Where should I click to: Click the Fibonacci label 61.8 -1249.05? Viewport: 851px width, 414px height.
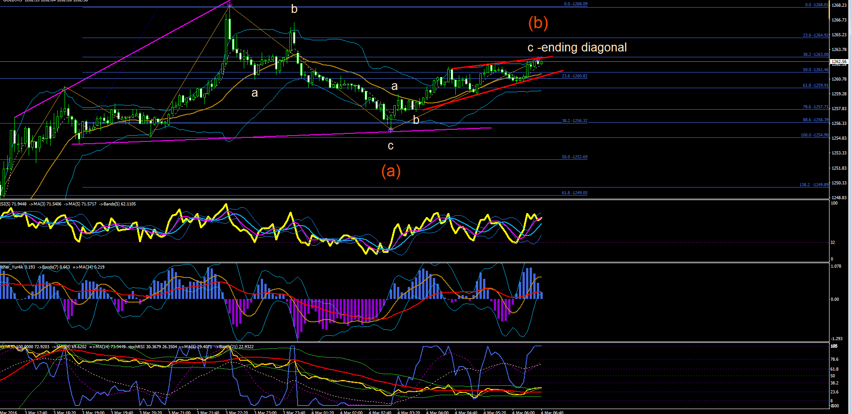(575, 193)
